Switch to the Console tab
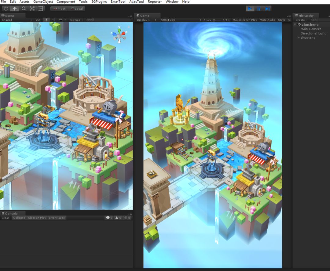Screen dimensions: 330x271 11,213
